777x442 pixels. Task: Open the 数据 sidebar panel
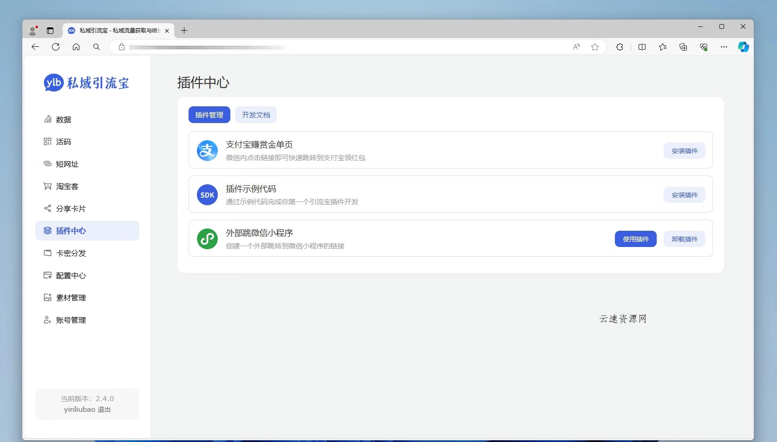coord(63,119)
